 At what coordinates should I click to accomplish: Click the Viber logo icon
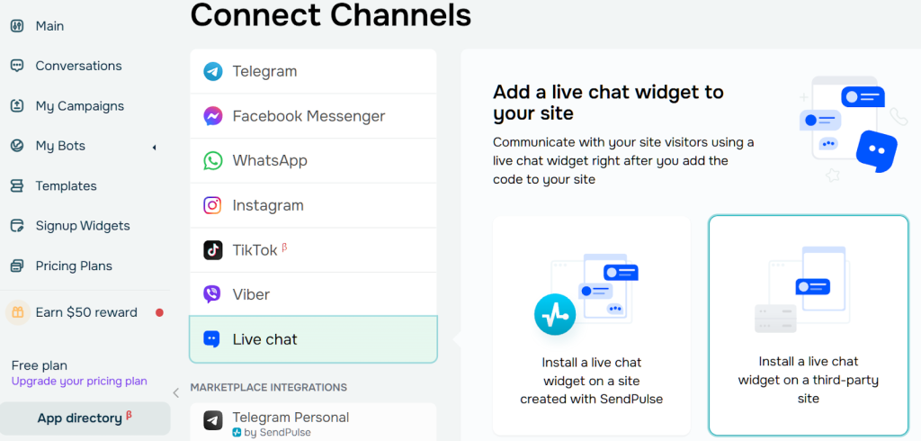pos(212,294)
